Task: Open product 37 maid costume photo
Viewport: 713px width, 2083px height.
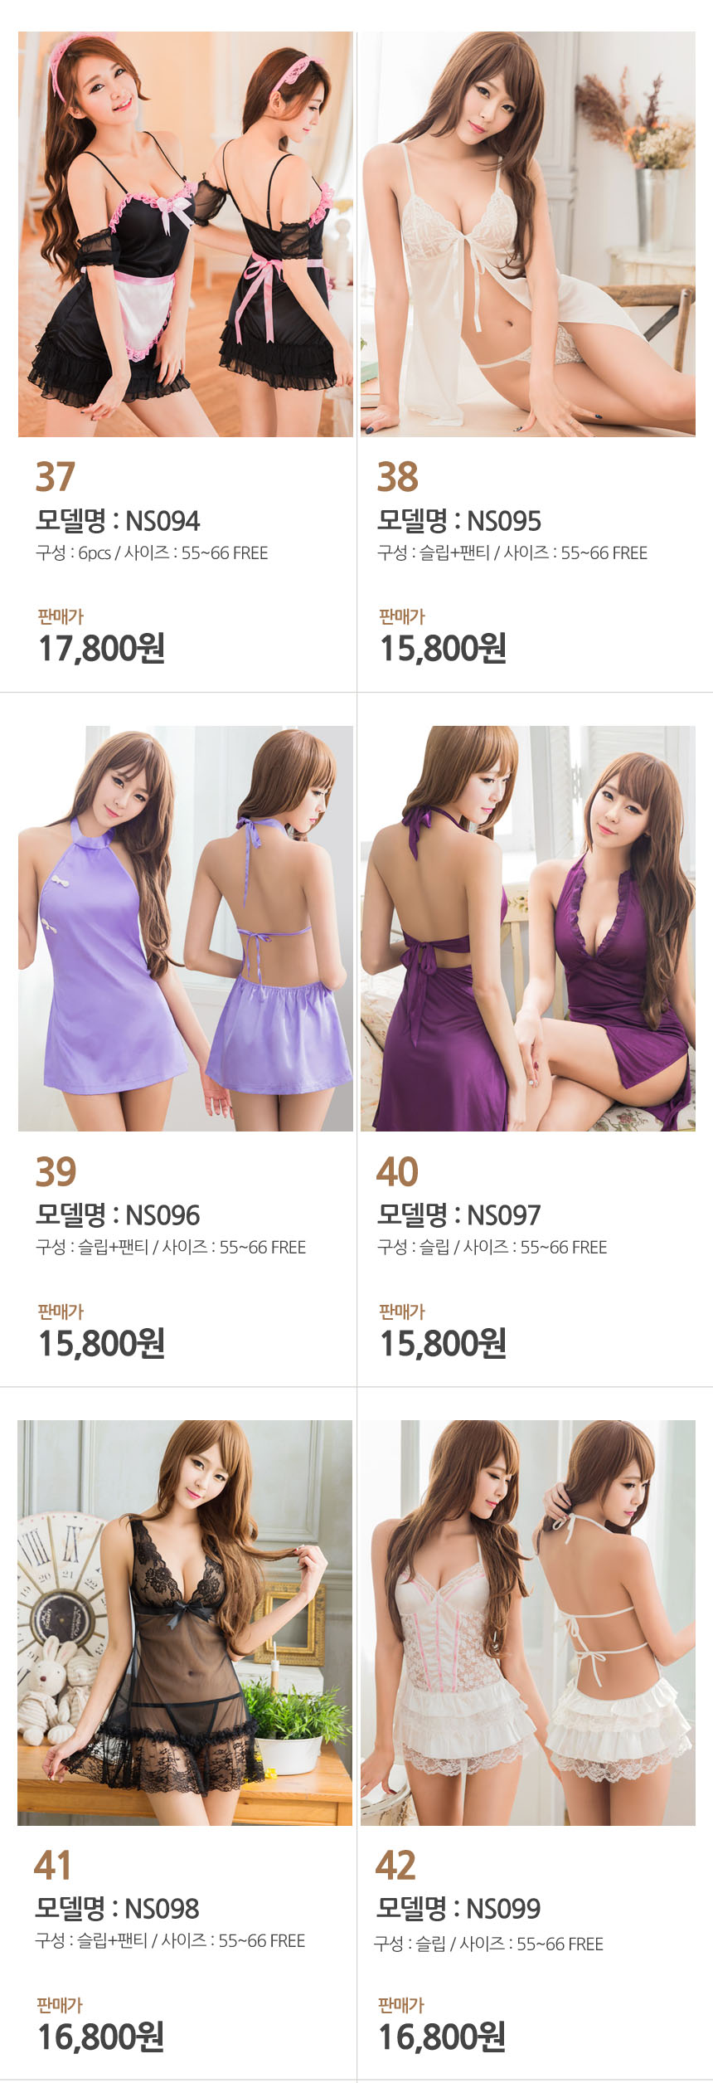Action: click(x=186, y=234)
